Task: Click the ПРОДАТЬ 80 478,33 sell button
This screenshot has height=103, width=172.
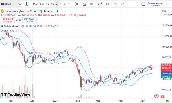Action: coord(8,20)
